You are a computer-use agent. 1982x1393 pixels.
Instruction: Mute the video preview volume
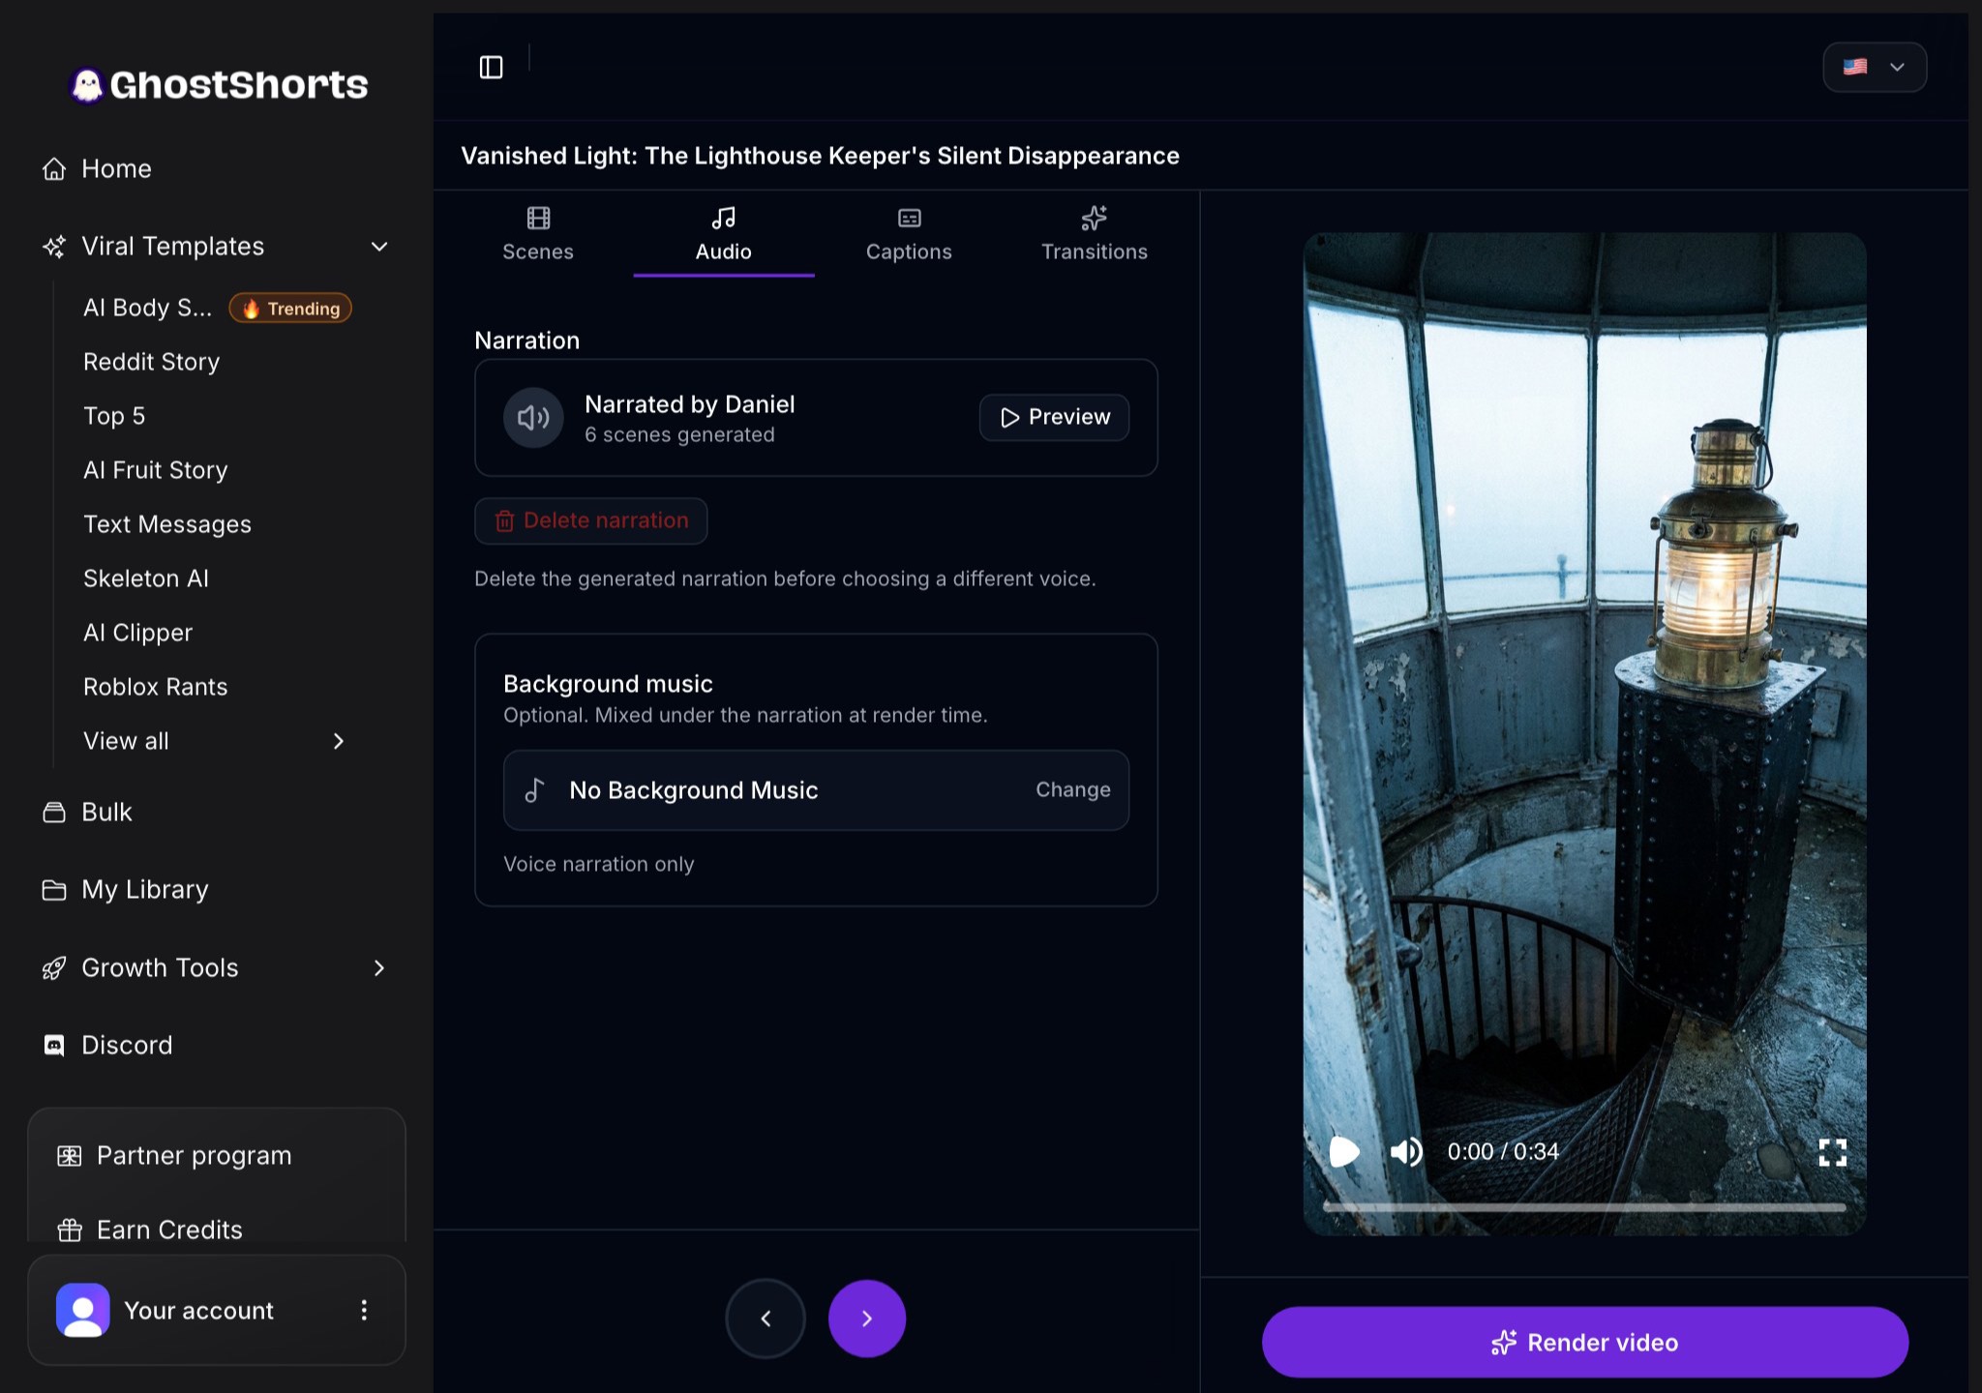pyautogui.click(x=1406, y=1152)
